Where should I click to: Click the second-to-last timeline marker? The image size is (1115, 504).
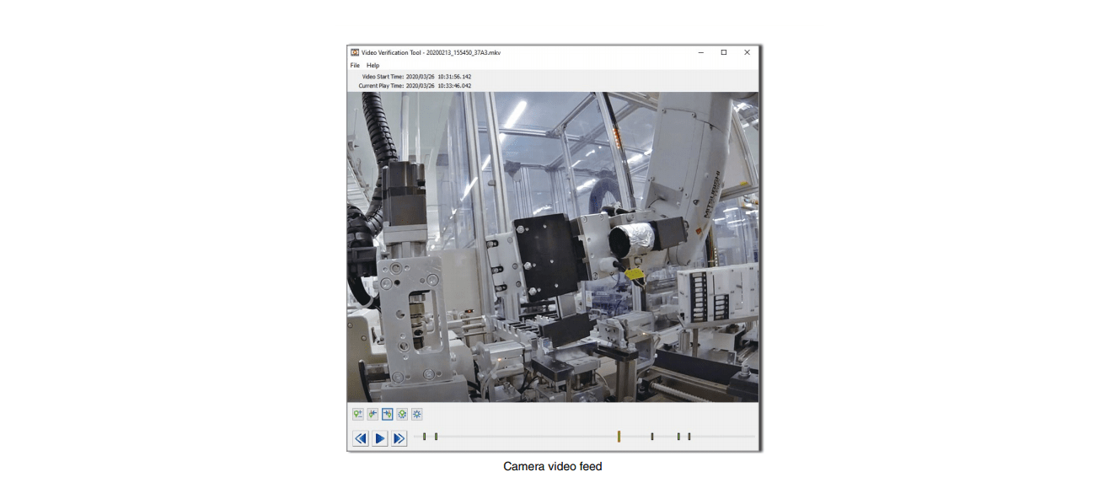click(678, 437)
